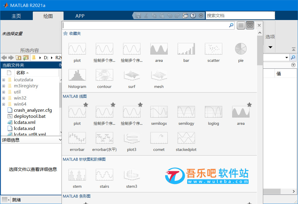Click the 值 column header
This screenshot has height=204, width=298.
pos(279,74)
